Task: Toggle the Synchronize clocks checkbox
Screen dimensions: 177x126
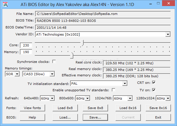Action: (x=54, y=62)
